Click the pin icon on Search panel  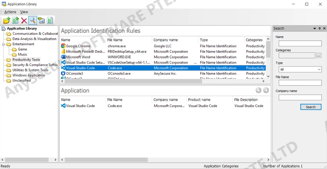coord(320,28)
